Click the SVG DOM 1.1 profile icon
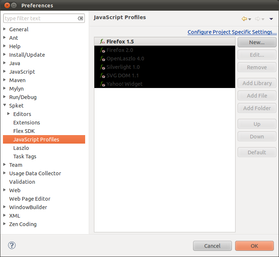279x257 pixels. point(103,75)
